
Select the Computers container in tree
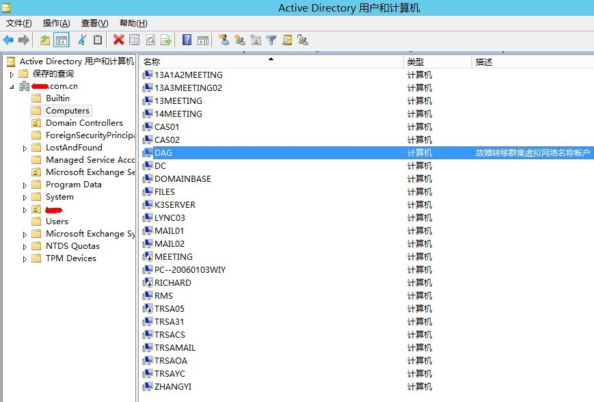[x=68, y=111]
